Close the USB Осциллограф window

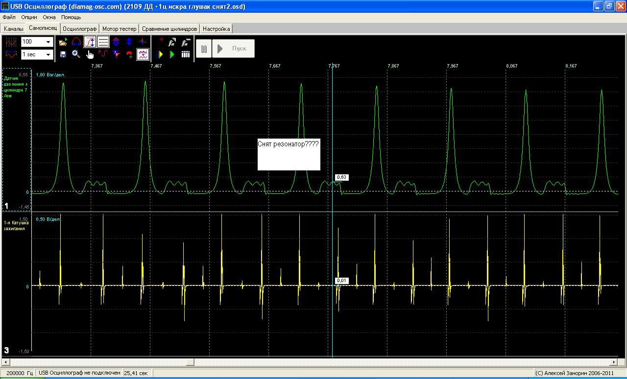coord(620,6)
